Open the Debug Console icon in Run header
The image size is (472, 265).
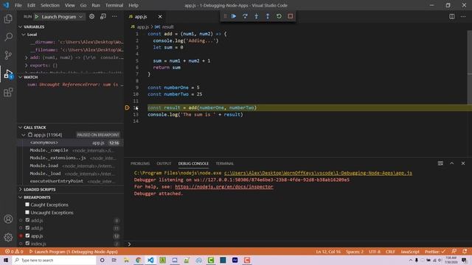click(x=103, y=16)
